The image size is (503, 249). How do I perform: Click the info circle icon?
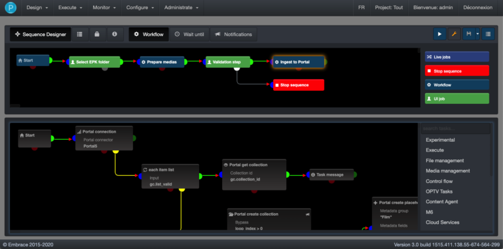point(115,34)
